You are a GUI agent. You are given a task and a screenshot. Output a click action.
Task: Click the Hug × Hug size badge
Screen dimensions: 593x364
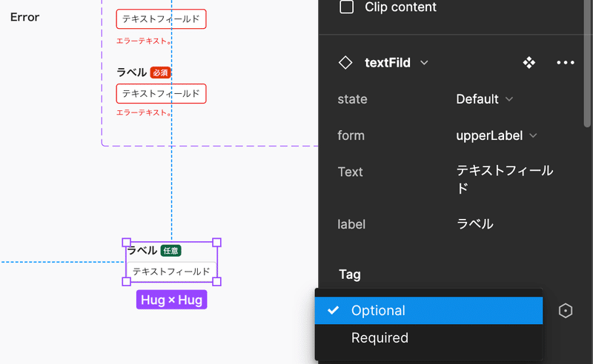171,300
